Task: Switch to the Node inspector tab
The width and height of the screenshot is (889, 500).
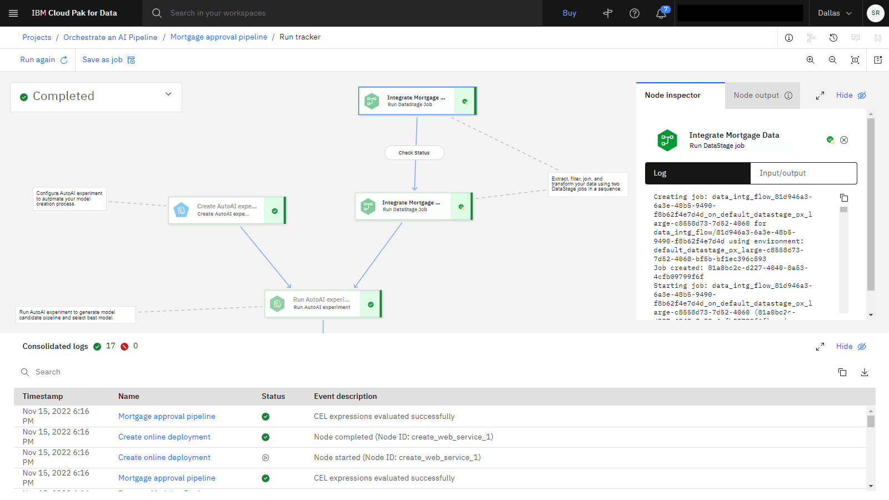Action: click(681, 96)
